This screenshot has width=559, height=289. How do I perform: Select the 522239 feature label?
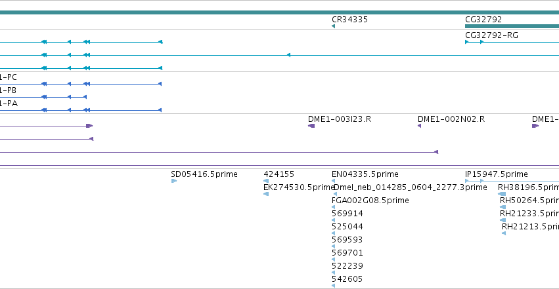[x=347, y=266]
